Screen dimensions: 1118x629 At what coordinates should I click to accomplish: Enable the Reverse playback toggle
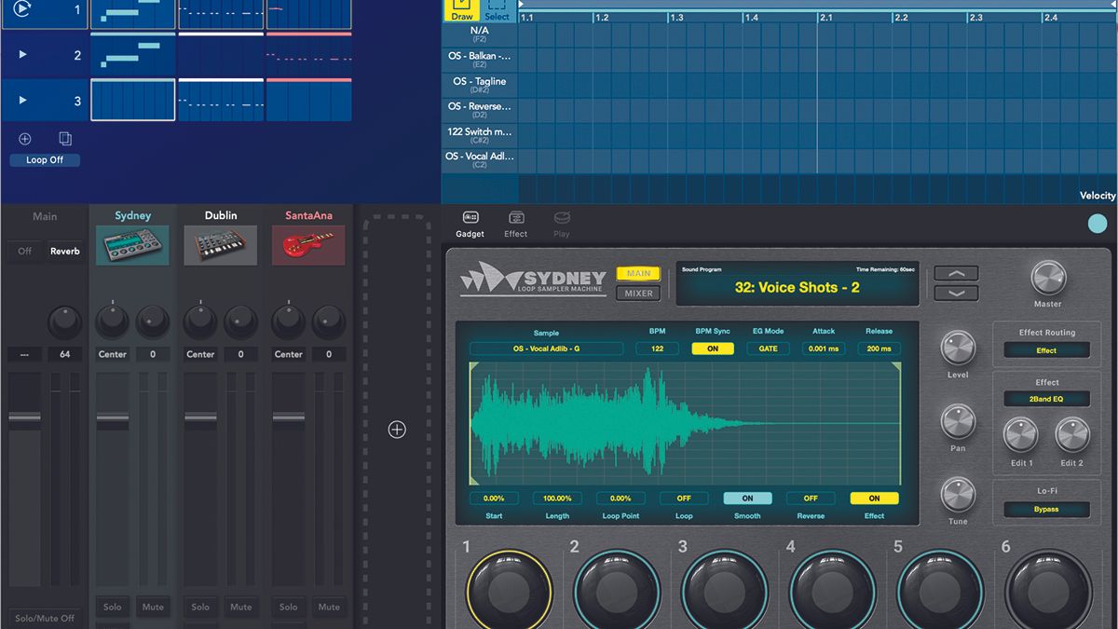click(x=810, y=498)
